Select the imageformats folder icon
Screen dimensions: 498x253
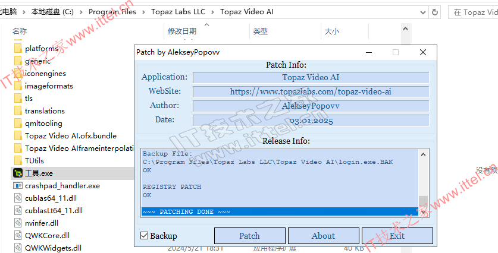coord(18,86)
